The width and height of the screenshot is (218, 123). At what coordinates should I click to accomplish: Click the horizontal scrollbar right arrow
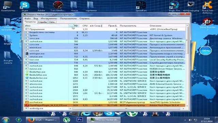point(183,108)
